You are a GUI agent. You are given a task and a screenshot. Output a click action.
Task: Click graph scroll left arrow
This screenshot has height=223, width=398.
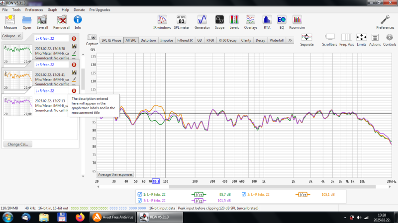pos(98,187)
